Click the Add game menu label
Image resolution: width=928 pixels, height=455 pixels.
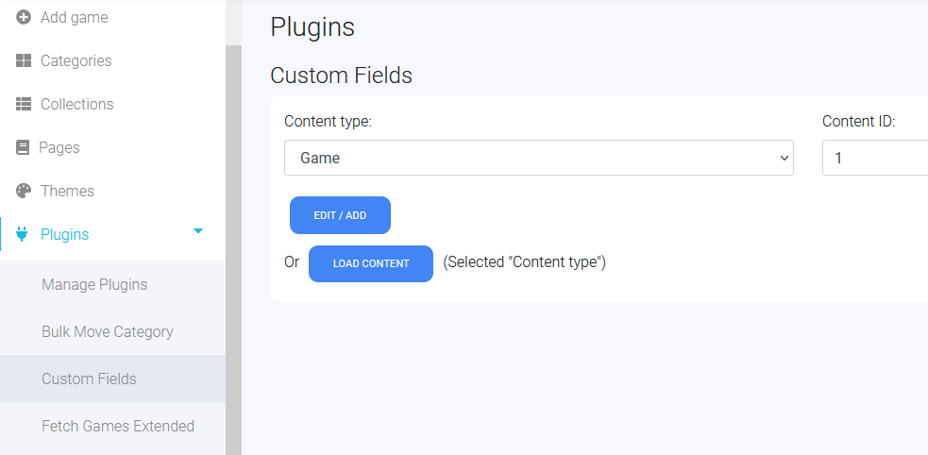[75, 18]
